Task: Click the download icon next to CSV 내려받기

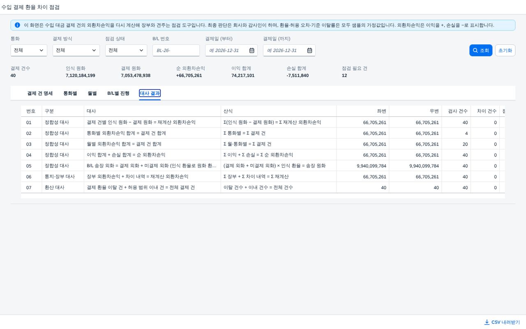Action: click(x=487, y=322)
